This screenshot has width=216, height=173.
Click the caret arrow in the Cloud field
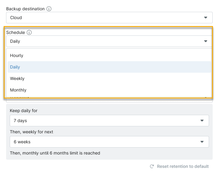[x=206, y=18]
